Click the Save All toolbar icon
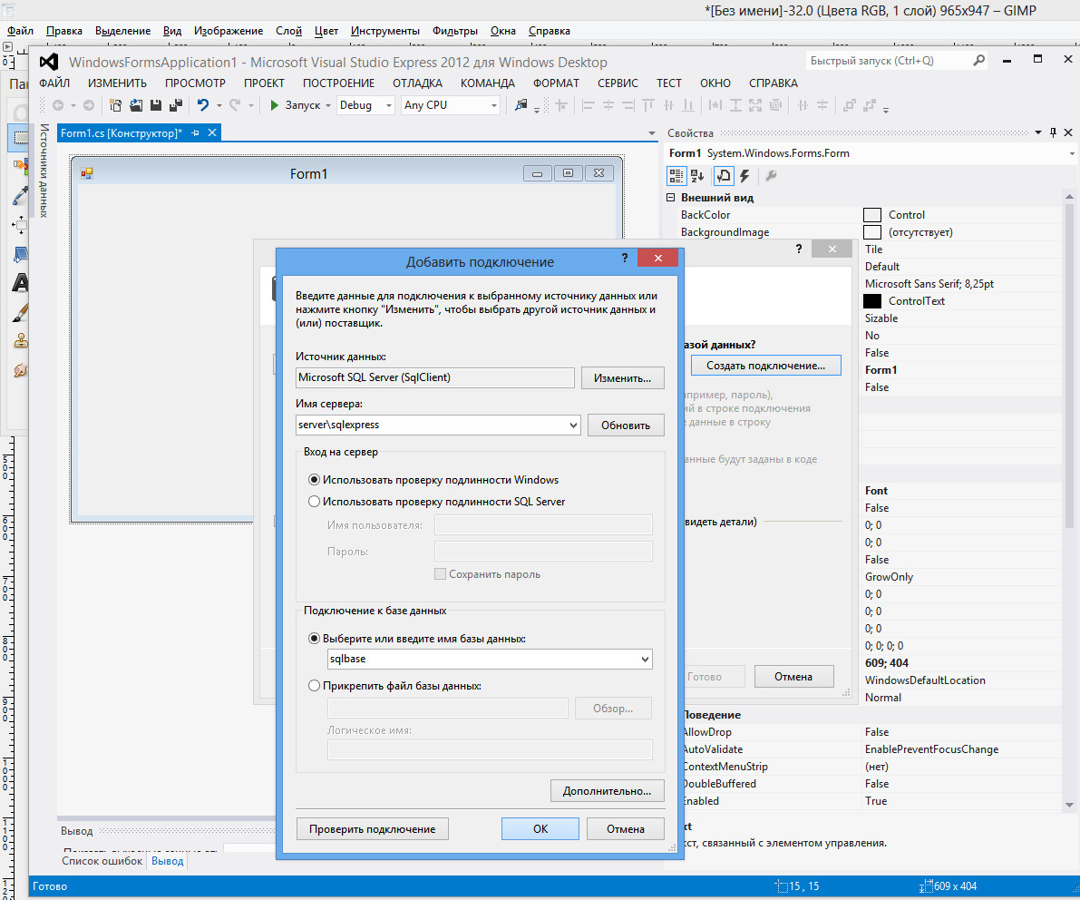1080x900 pixels. coord(176,105)
